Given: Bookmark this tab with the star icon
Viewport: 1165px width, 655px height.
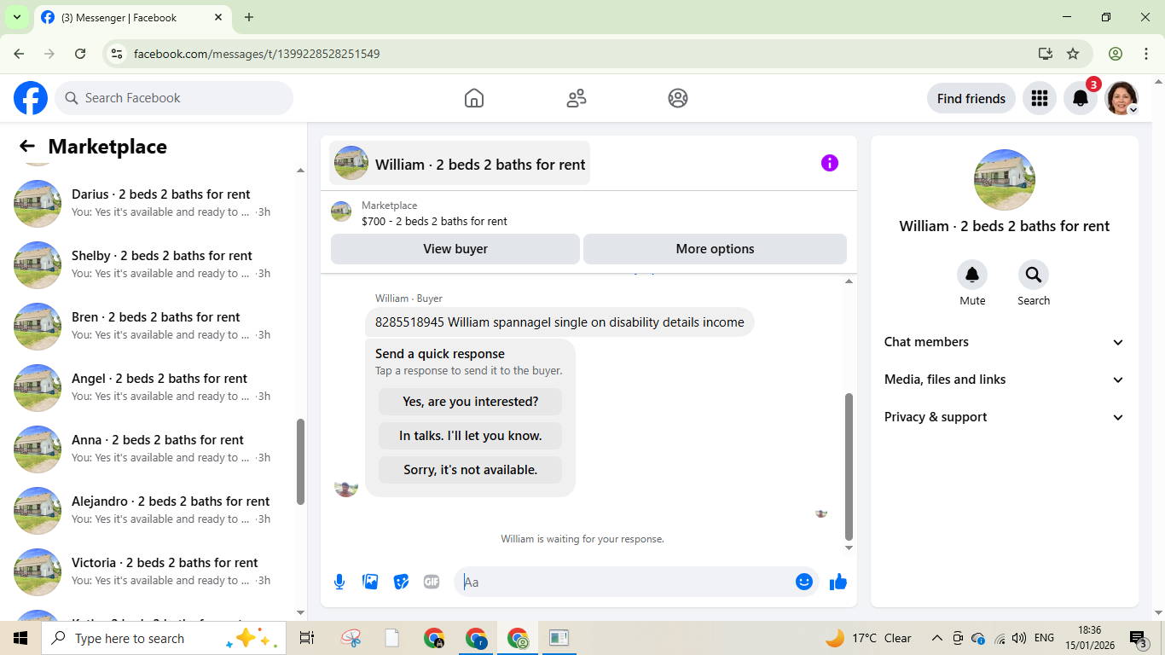Looking at the screenshot, I should tap(1073, 54).
